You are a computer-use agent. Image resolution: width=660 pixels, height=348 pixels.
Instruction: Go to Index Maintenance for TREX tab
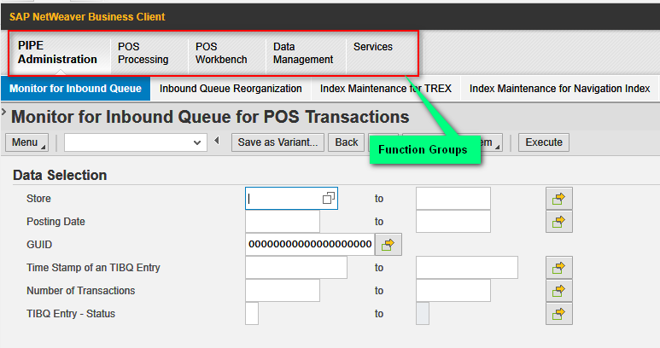[385, 89]
